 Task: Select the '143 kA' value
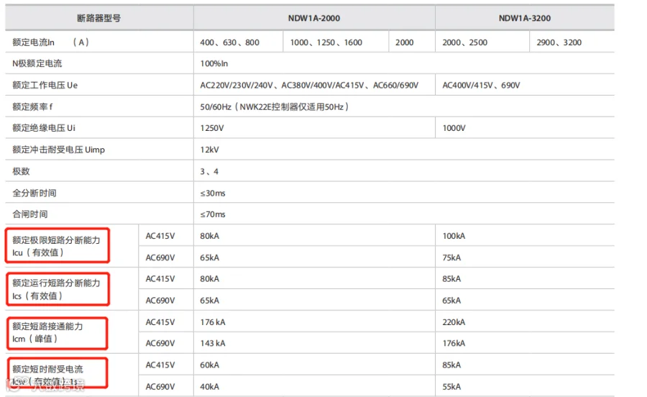coord(213,343)
